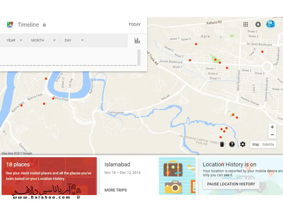The image size is (283, 212).
Task: Click the lock icon beside Timeline
Action: 44,24
